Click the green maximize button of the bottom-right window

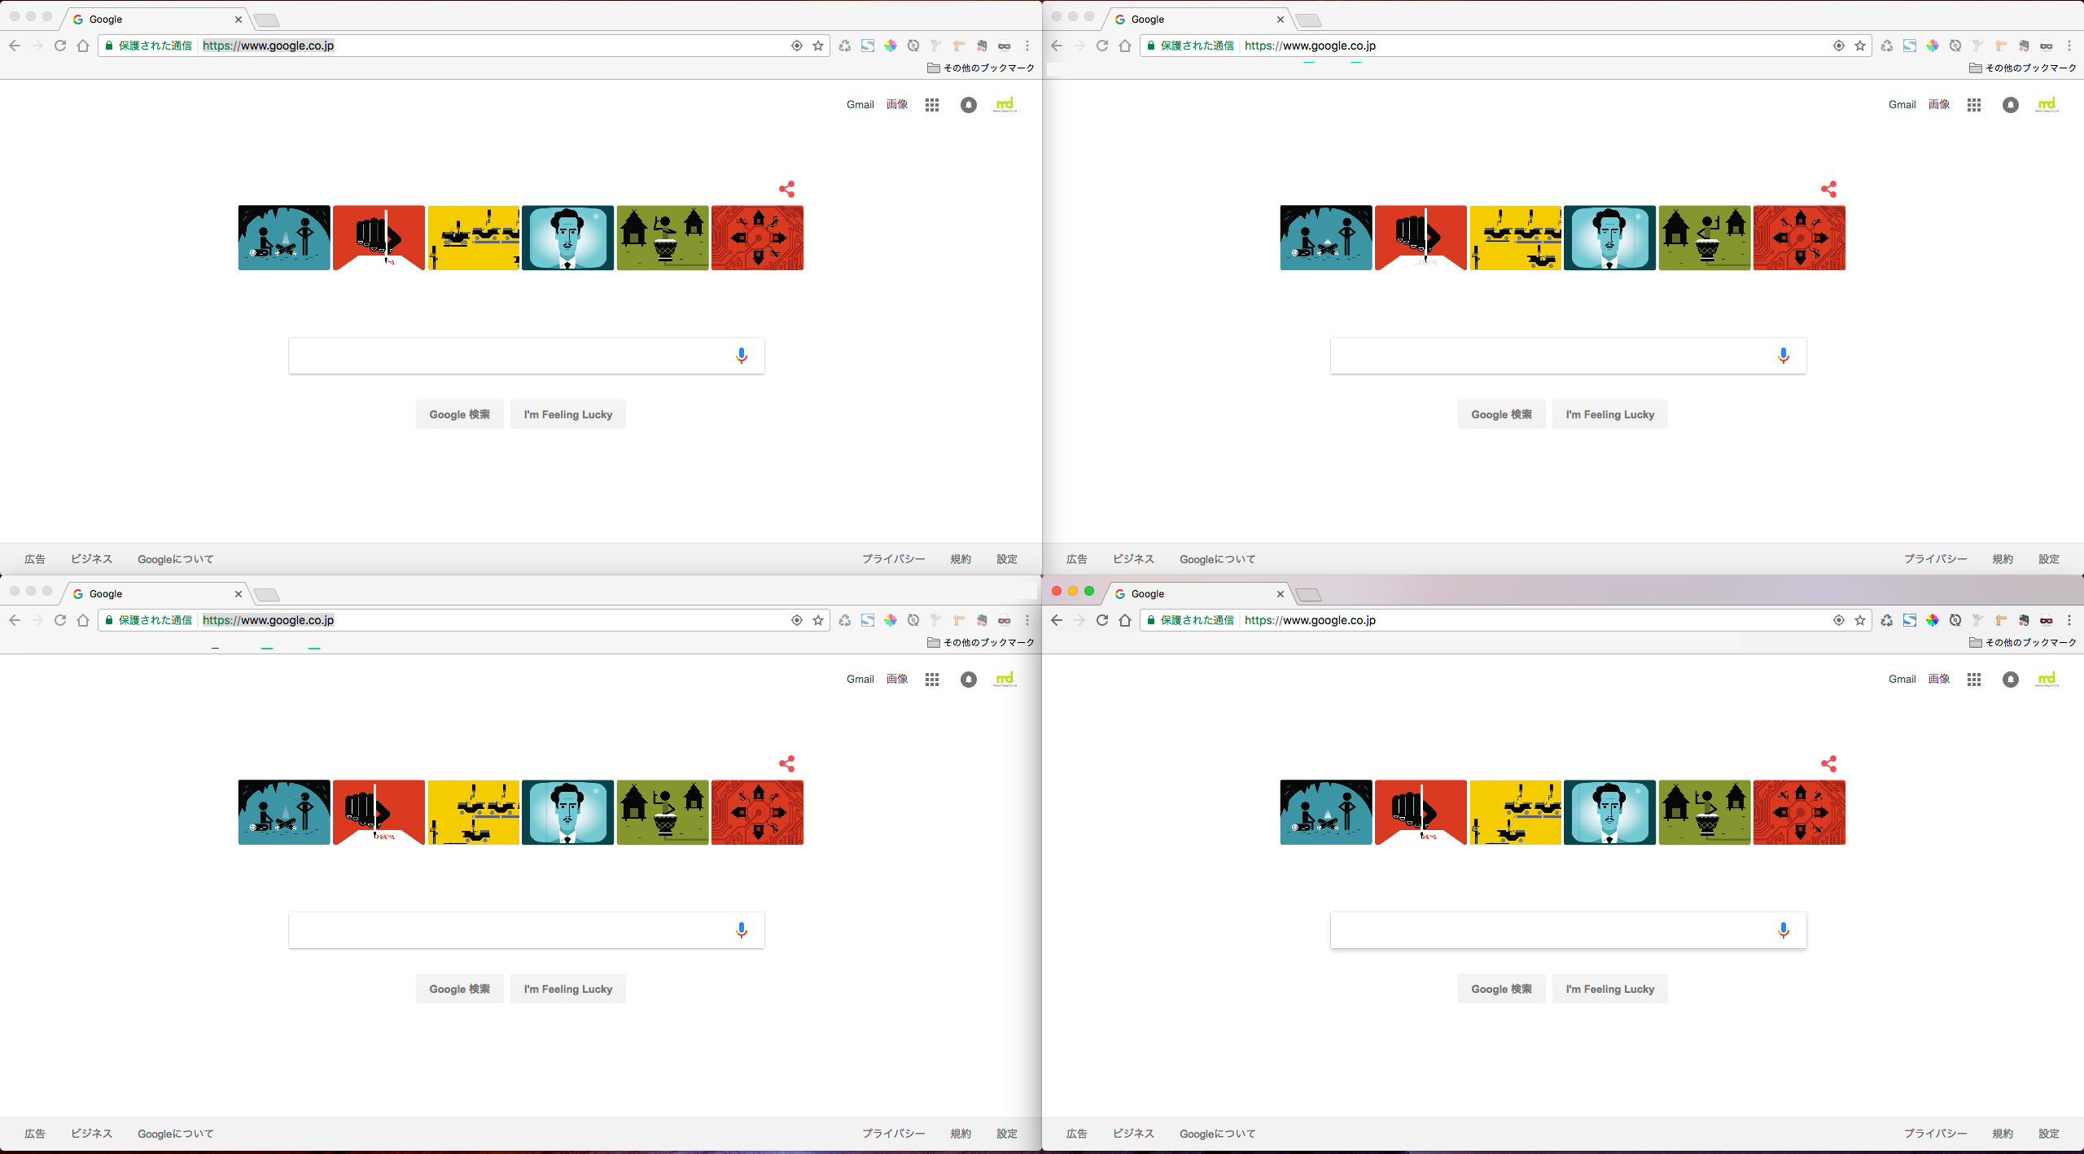[x=1089, y=591]
